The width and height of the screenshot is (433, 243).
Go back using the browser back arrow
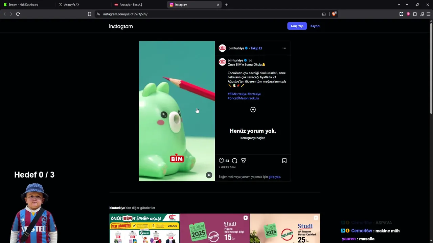(x=4, y=14)
